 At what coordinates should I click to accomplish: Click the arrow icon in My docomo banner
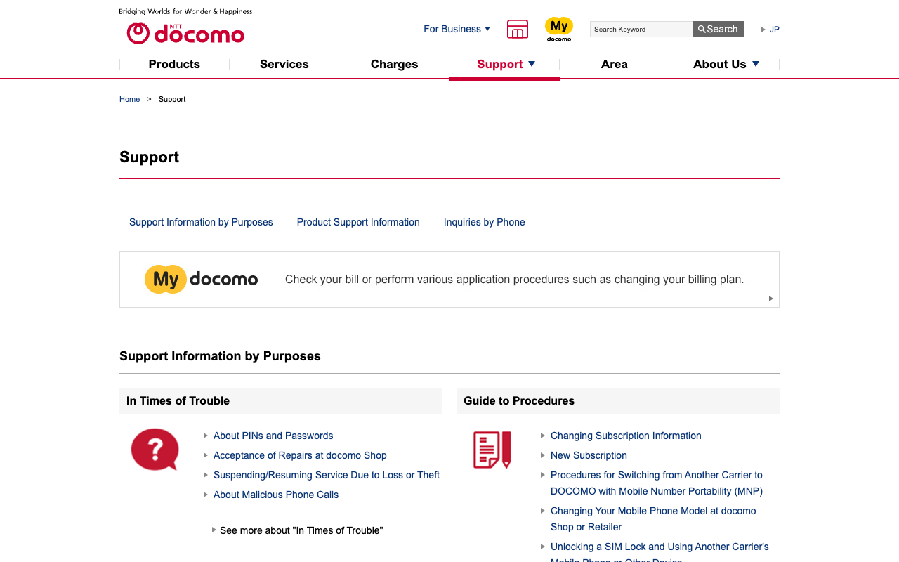click(770, 299)
